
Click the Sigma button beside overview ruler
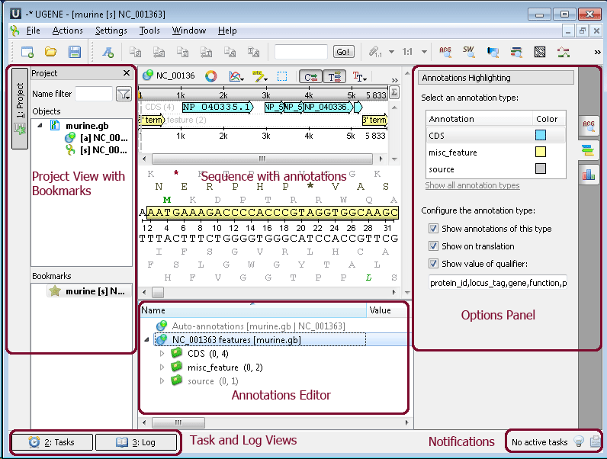click(x=394, y=92)
